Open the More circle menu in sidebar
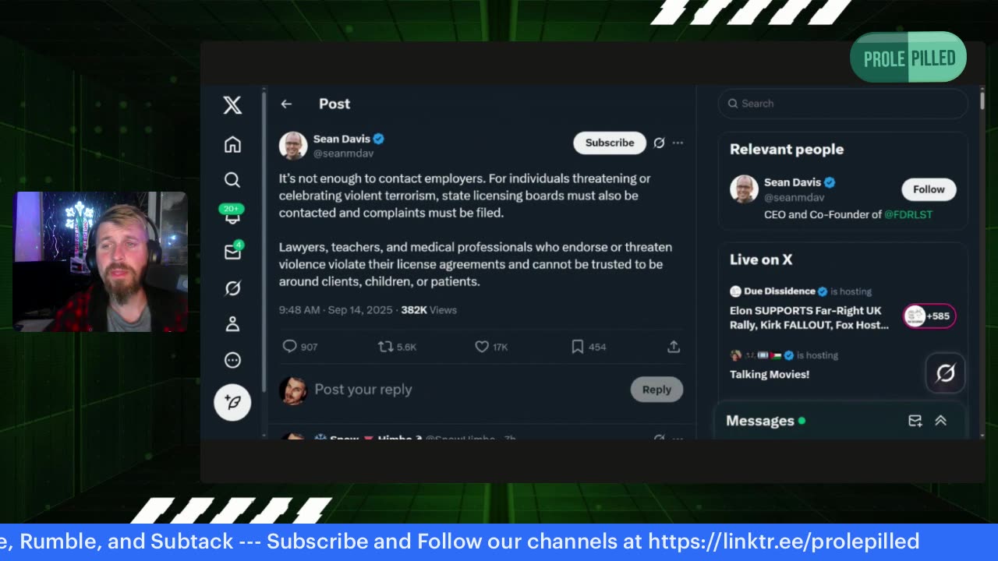The width and height of the screenshot is (998, 561). coord(232,360)
